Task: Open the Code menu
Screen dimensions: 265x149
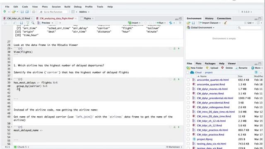Action: 25,7
